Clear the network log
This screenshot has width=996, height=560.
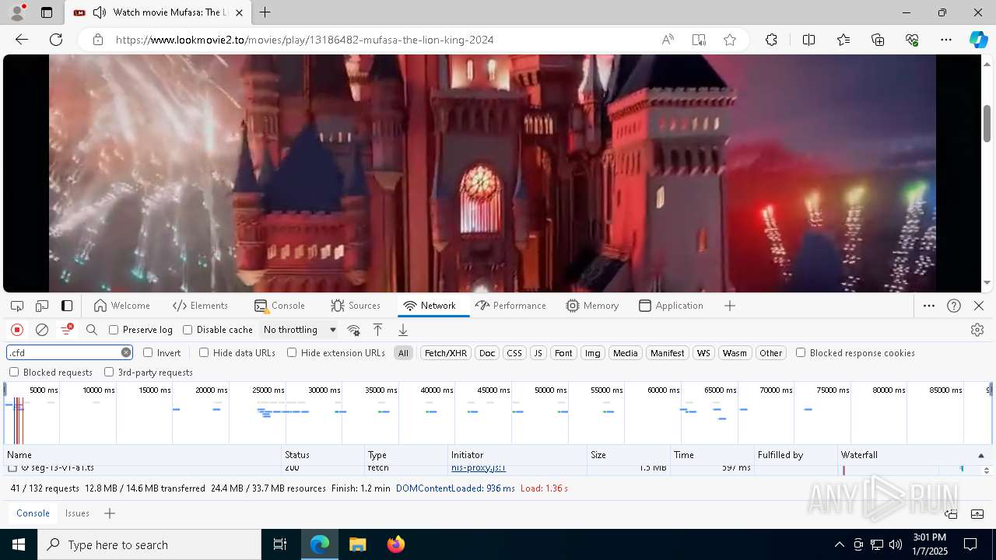coord(42,330)
